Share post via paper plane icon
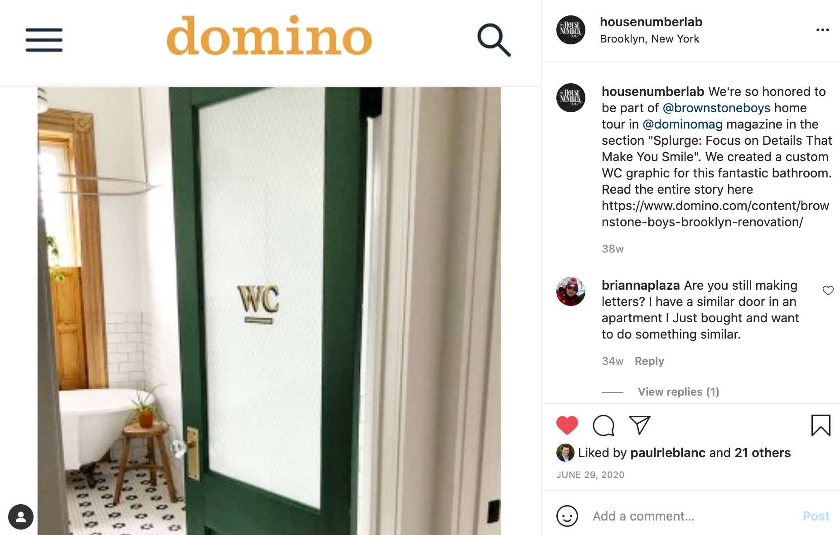Screen dimensions: 840x535 coord(640,425)
